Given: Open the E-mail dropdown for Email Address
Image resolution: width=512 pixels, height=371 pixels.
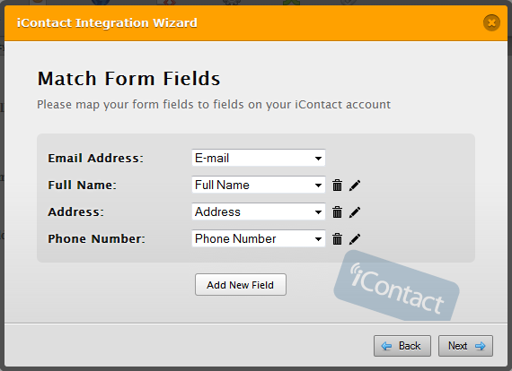Looking at the screenshot, I should point(259,158).
